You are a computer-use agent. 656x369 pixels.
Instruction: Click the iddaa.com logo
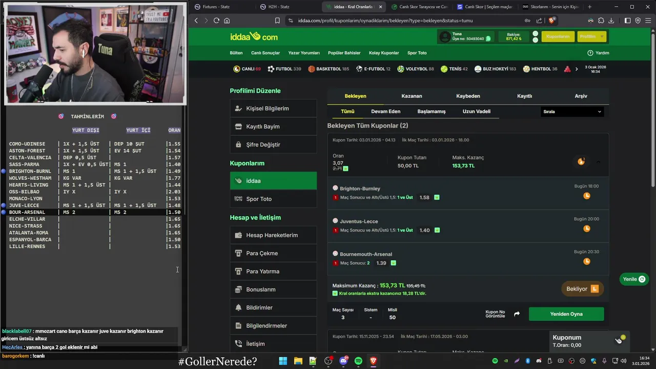(254, 36)
